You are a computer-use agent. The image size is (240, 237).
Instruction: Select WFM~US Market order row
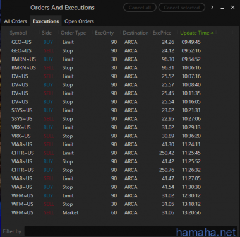(120, 212)
